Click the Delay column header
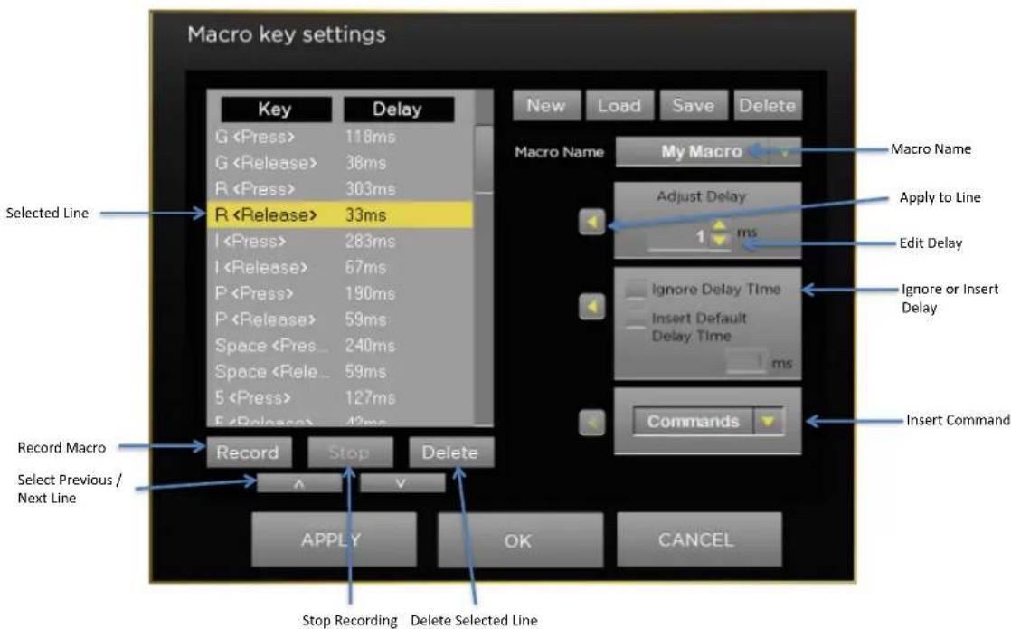The image size is (1011, 629). 398,109
